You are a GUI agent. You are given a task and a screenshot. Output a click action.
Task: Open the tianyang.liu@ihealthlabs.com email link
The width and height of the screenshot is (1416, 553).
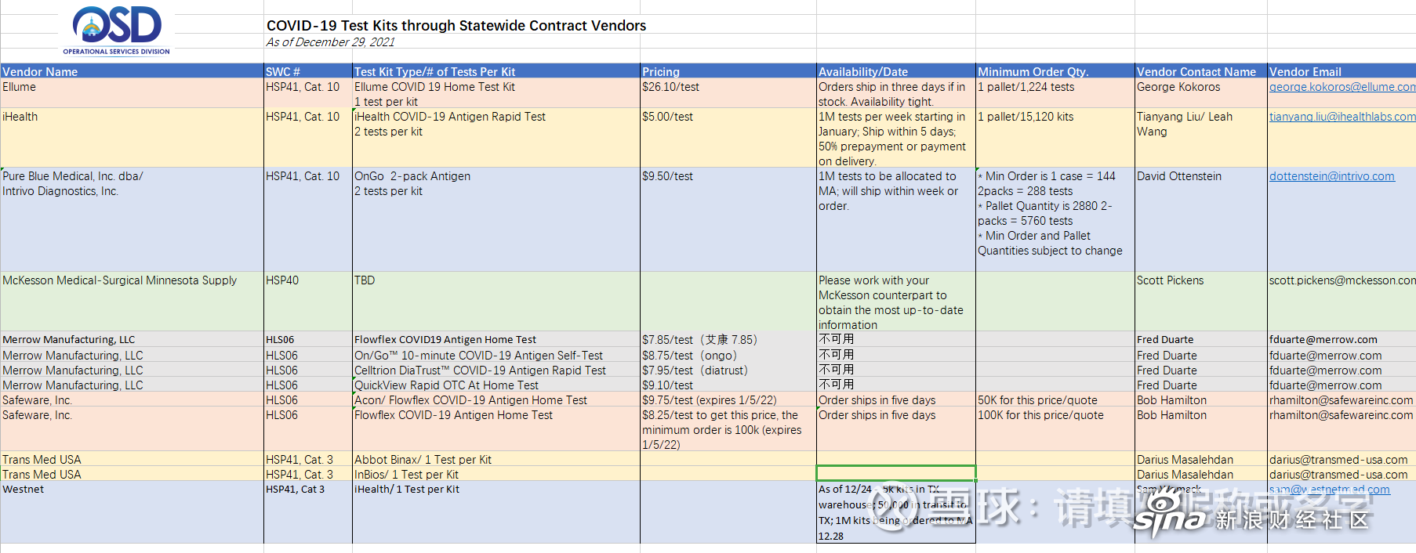pos(1342,117)
